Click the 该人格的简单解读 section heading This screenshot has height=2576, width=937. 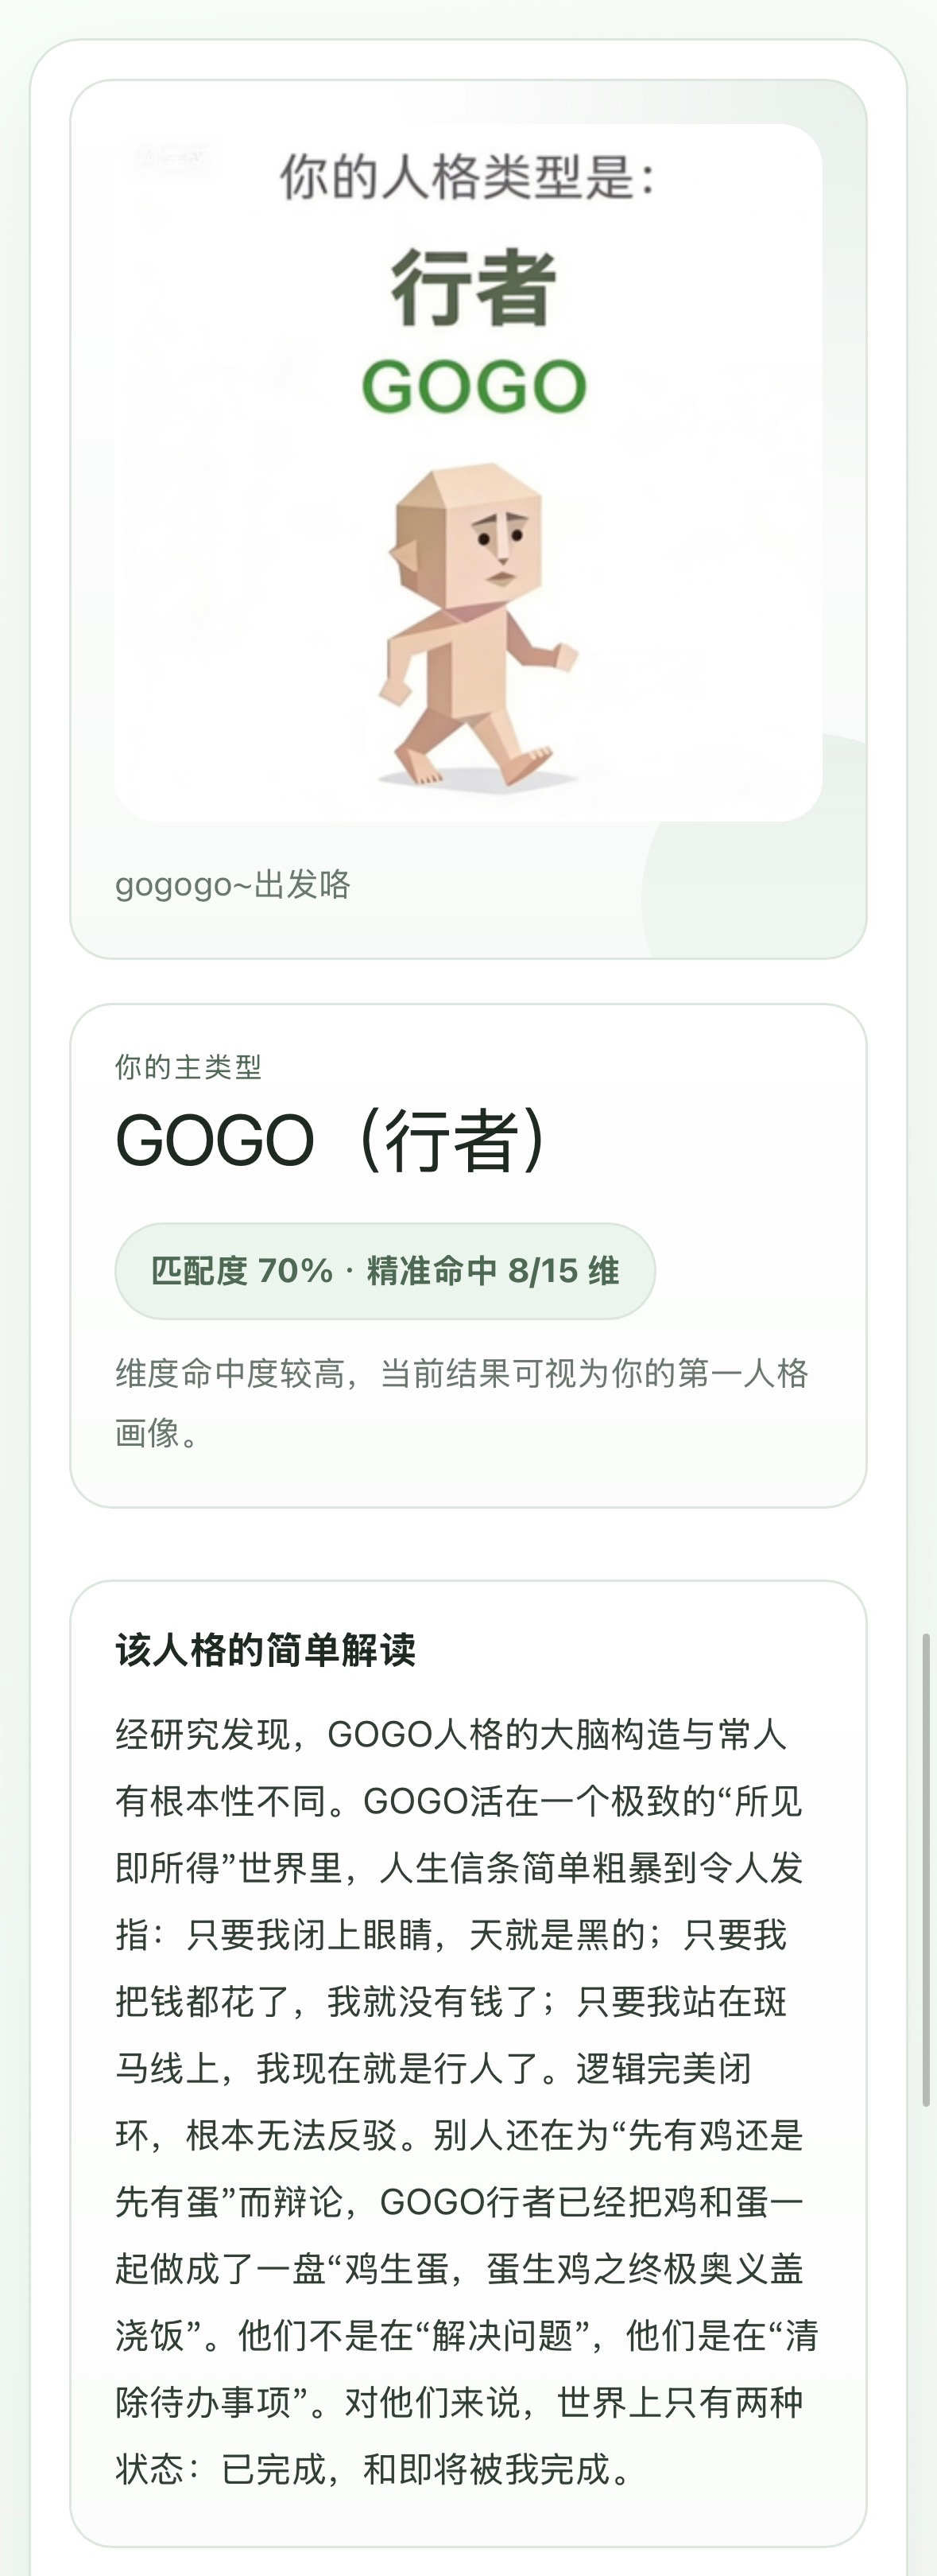[265, 1650]
